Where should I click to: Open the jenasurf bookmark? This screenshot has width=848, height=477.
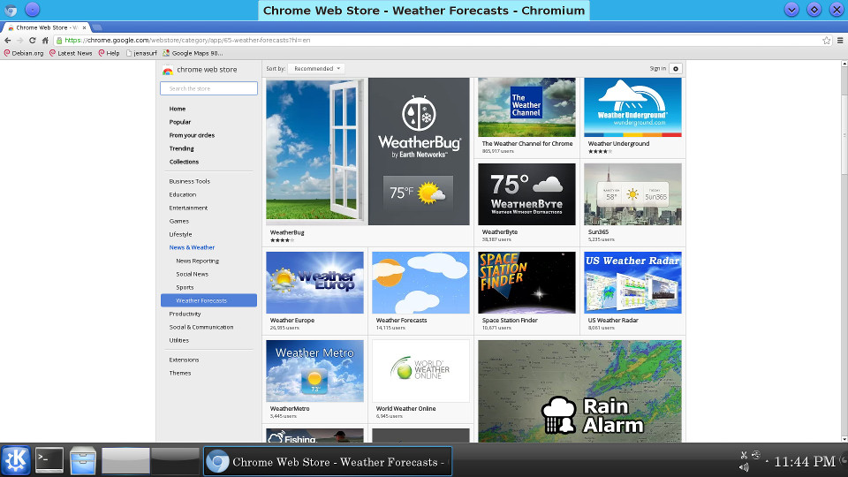[x=141, y=53]
